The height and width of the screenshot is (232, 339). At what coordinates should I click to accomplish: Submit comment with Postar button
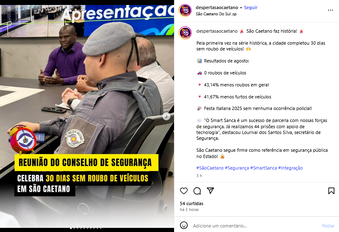(328, 226)
